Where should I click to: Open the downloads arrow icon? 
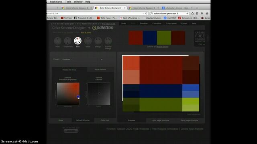[x=202, y=13]
